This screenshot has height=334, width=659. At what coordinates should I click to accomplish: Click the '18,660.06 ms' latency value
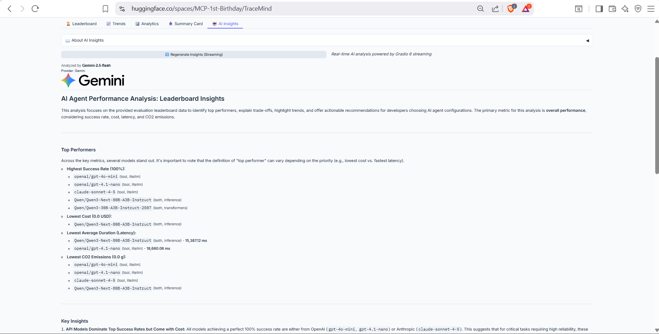158,249
